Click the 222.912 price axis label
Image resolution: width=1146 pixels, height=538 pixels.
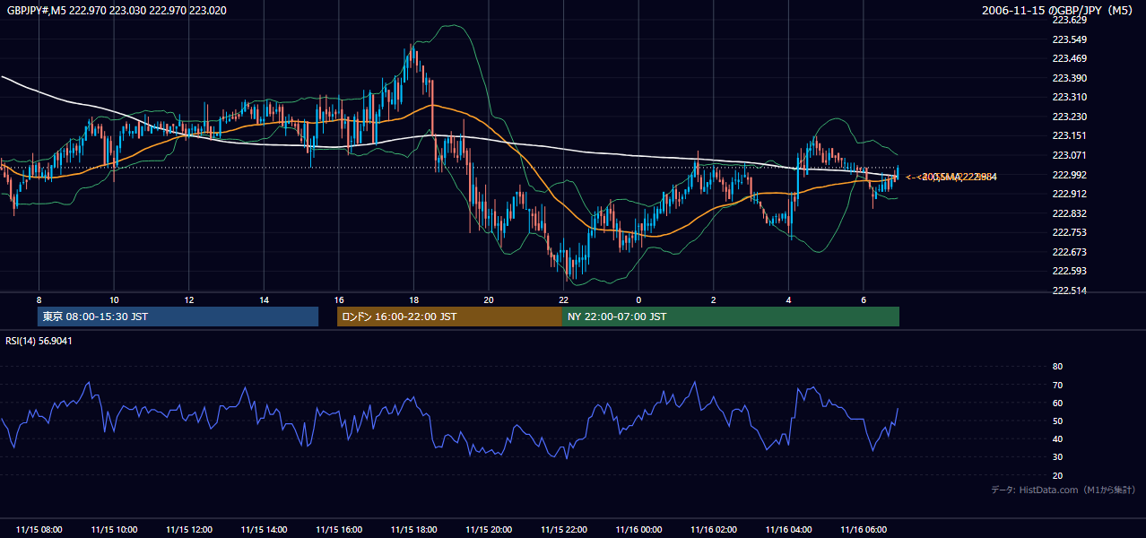[x=1069, y=194]
